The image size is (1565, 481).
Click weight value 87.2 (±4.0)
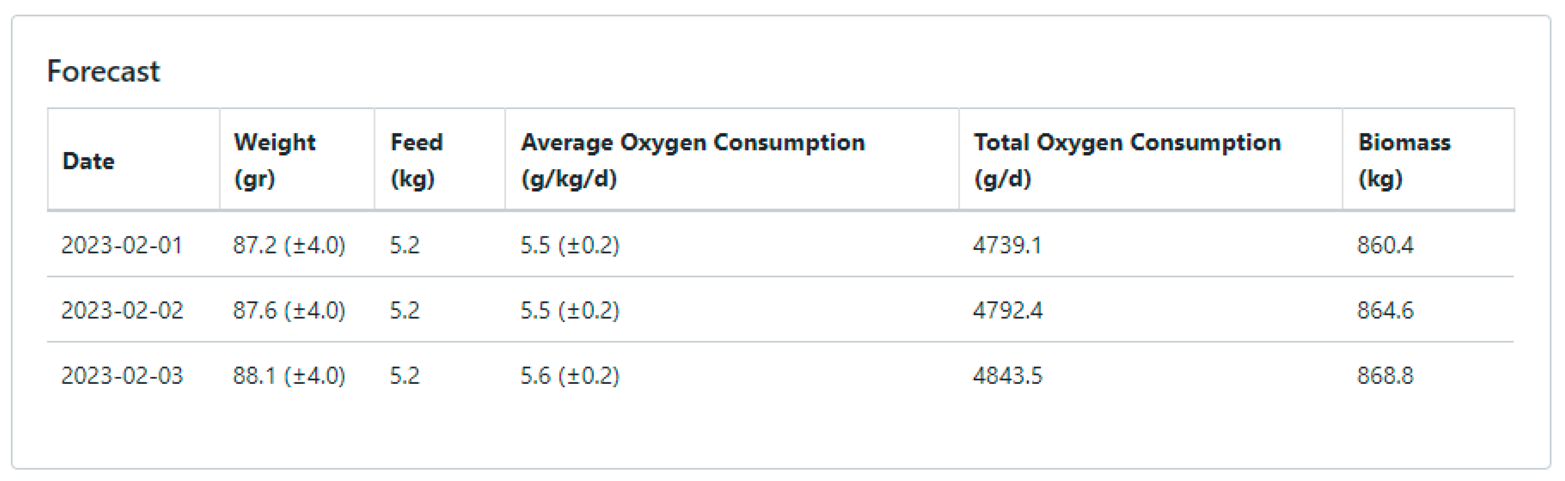[x=289, y=245]
